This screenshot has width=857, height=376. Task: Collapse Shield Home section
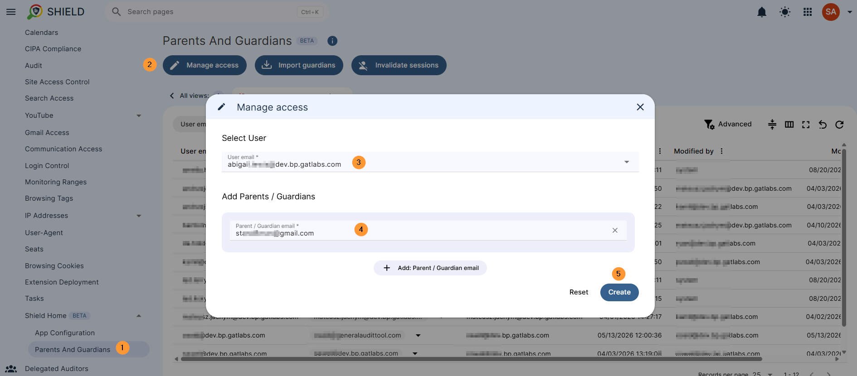click(139, 316)
